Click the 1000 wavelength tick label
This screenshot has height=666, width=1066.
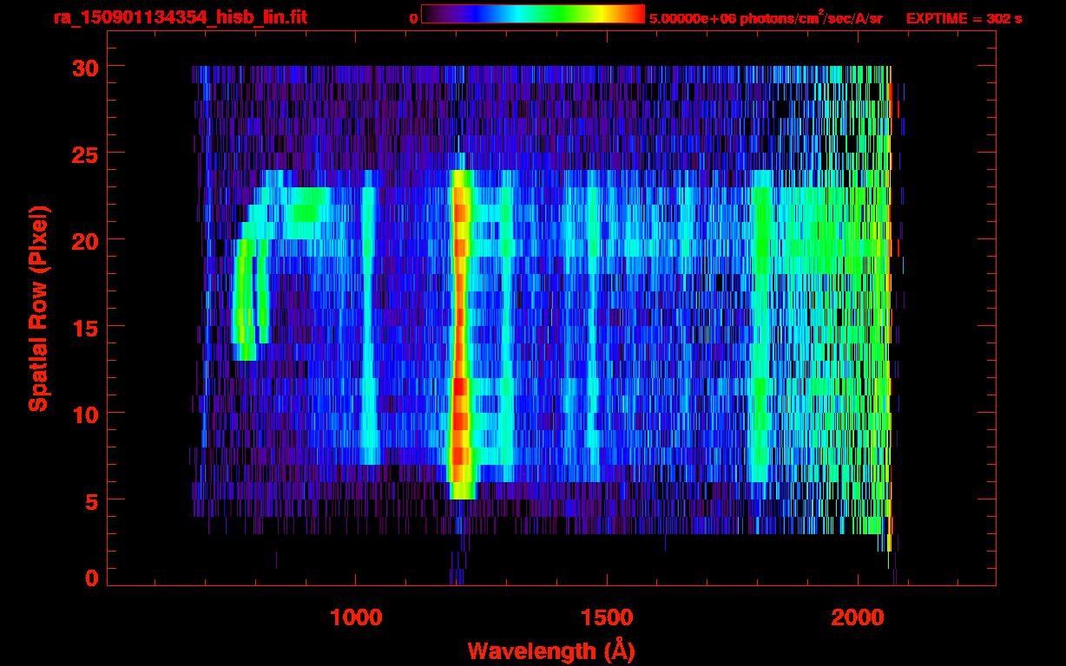click(356, 617)
